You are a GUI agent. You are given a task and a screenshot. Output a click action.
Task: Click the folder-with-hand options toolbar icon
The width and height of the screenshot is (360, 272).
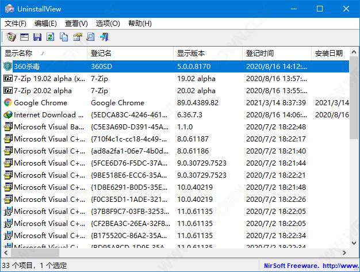[78, 37]
